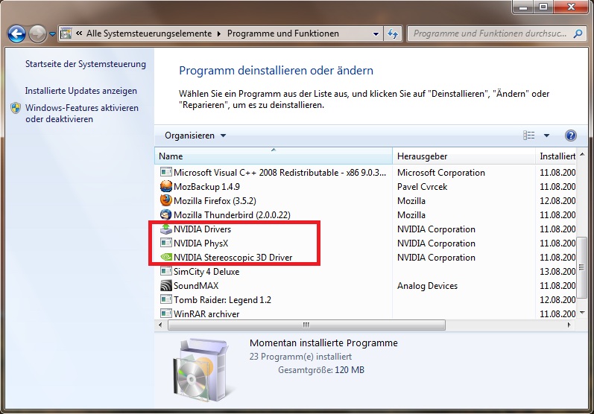594x414 pixels.
Task: Open the recent pages dropdown arrow
Action: pyautogui.click(x=52, y=34)
